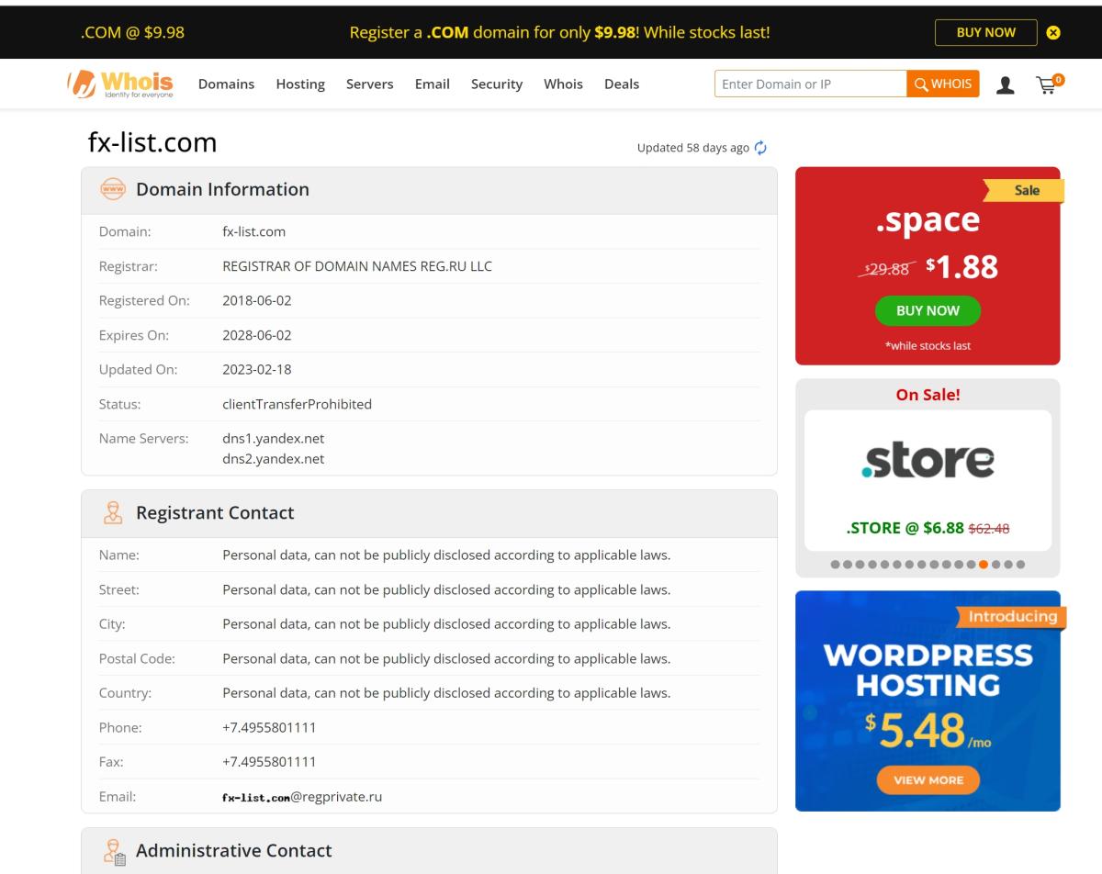Click the refresh icon next to Updated 58 days ago
The image size is (1102, 874).
pyautogui.click(x=760, y=147)
